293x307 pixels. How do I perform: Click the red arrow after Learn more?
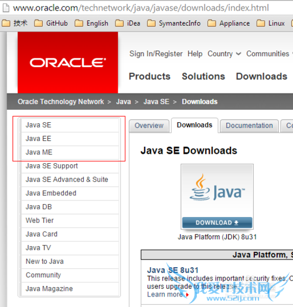click(x=187, y=295)
